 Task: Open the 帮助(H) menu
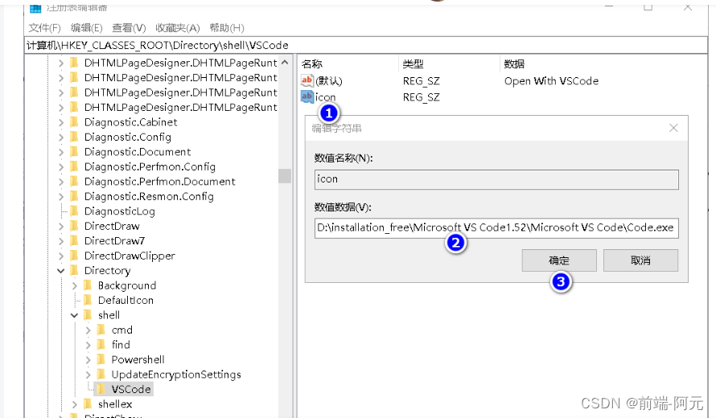(x=227, y=28)
